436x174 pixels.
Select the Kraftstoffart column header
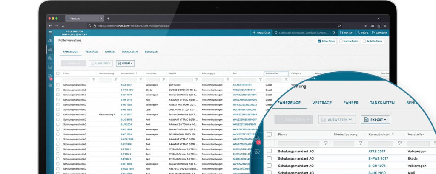276,73
